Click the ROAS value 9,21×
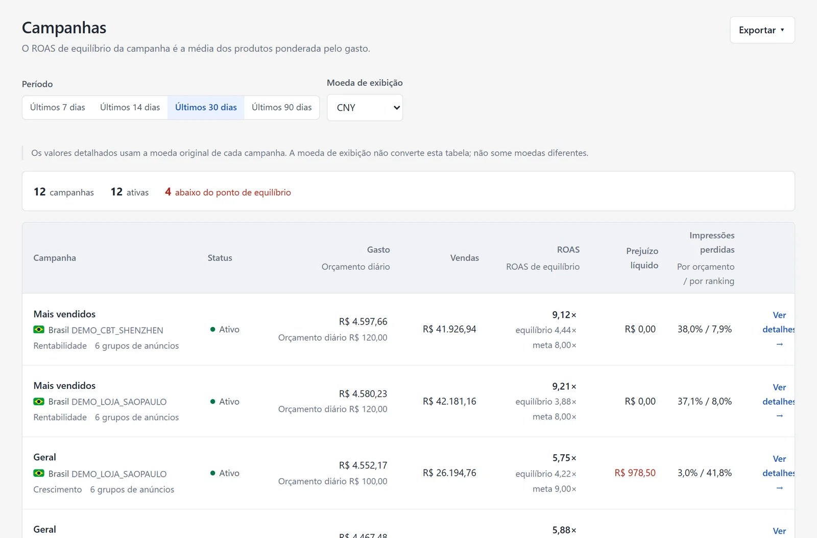 coord(564,387)
